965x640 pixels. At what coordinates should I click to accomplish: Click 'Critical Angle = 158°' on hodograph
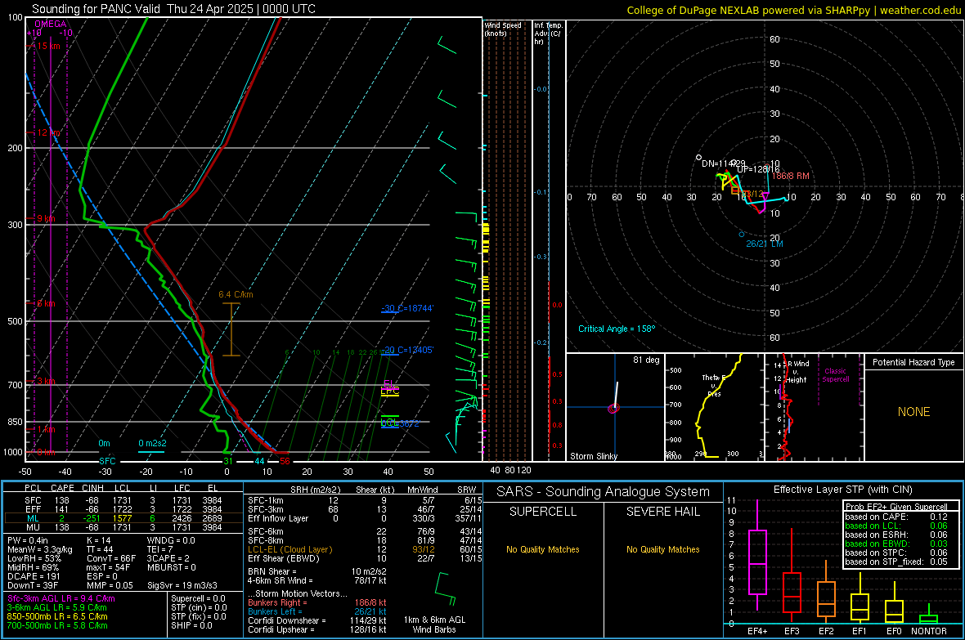(x=617, y=329)
